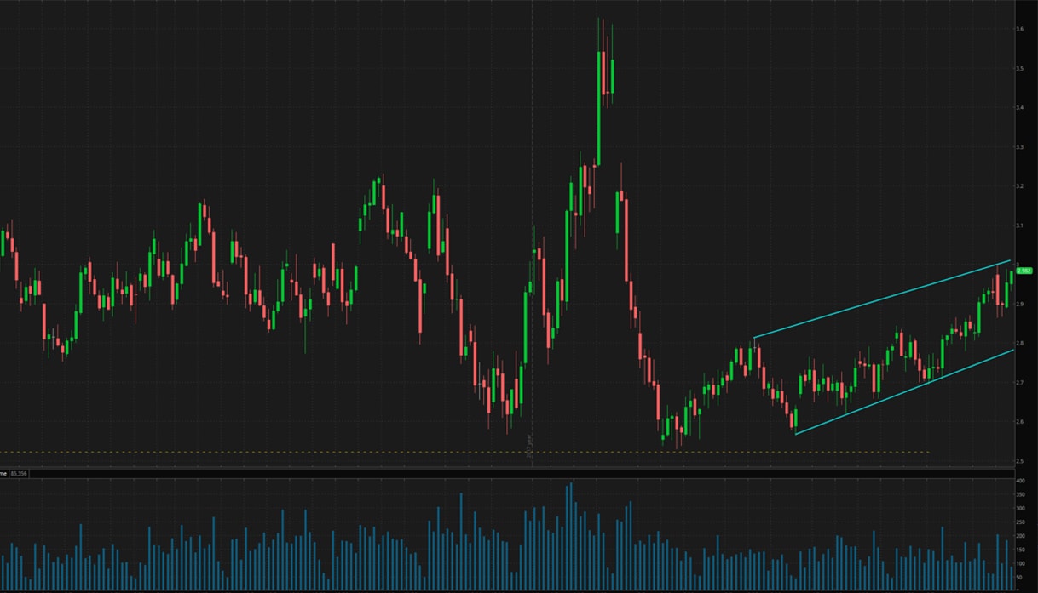The width and height of the screenshot is (1038, 593).
Task: Click the 400 volume axis label
Action: [1020, 482]
